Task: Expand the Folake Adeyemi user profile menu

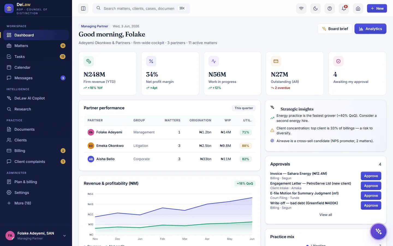Action: pyautogui.click(x=36, y=236)
